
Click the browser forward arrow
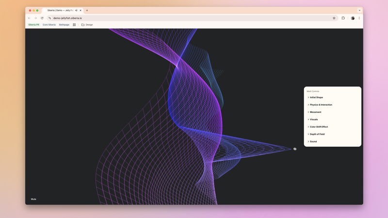click(x=35, y=18)
